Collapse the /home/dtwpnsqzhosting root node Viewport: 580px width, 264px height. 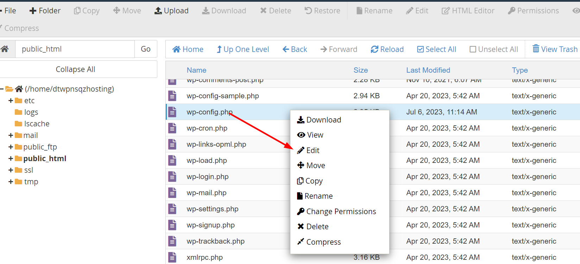tap(2, 89)
